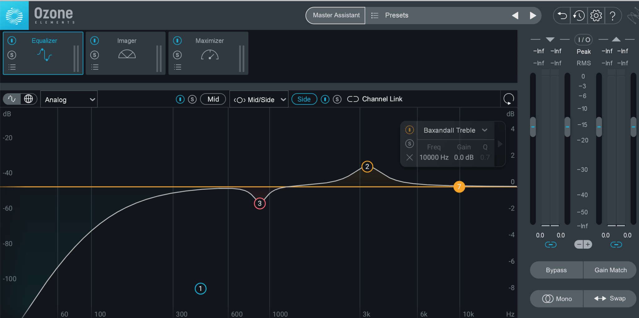Click the leftmost input gain slider handle
Screen dimensions: 639x318
[x=533, y=127]
